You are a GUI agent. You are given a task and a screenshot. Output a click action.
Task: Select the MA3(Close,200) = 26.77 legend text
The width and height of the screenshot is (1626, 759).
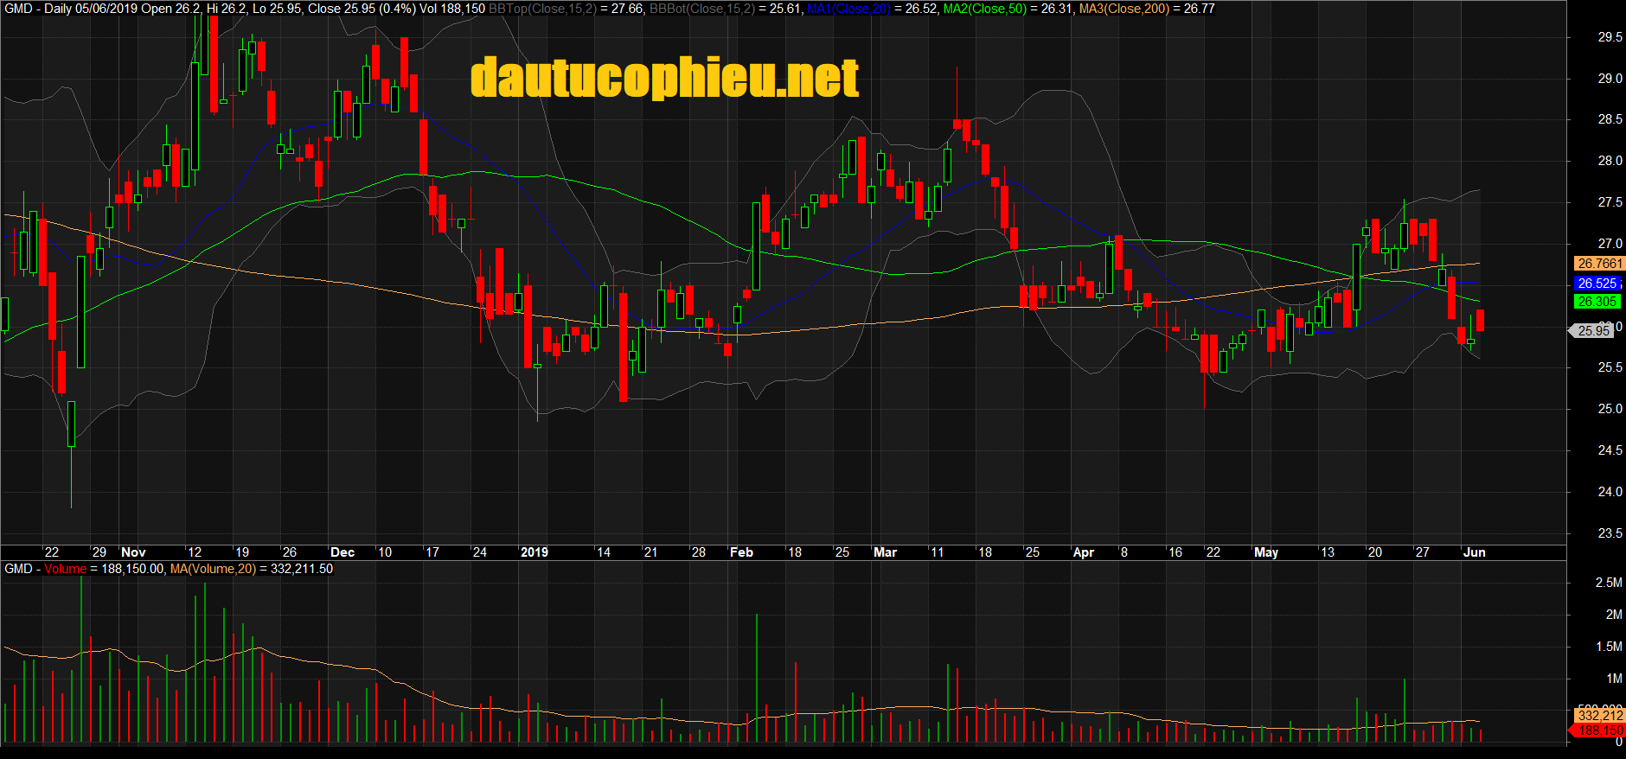click(x=1147, y=9)
